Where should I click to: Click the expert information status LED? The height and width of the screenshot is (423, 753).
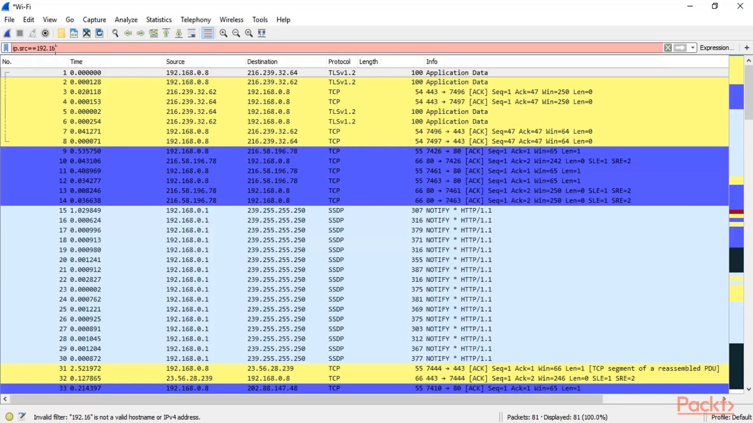[x=9, y=417]
